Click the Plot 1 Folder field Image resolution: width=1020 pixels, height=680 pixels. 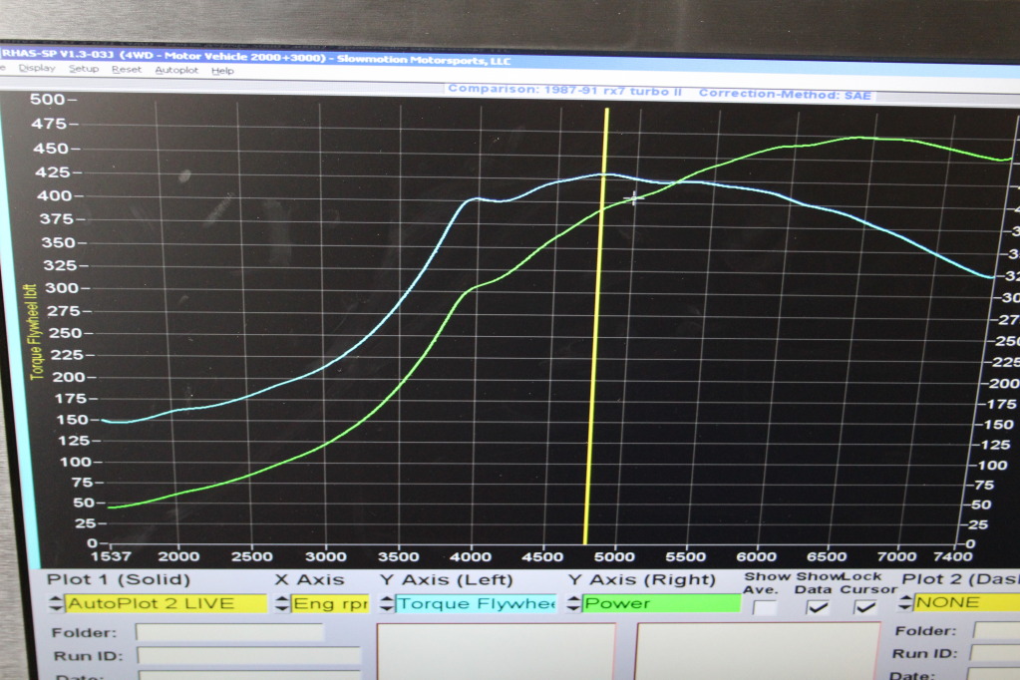[x=229, y=632]
